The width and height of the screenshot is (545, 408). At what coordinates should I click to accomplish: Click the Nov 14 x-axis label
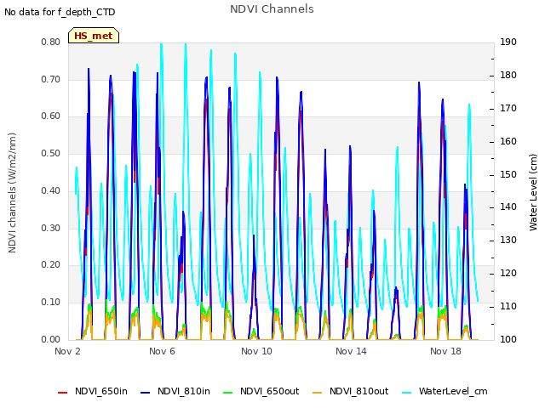[351, 351]
